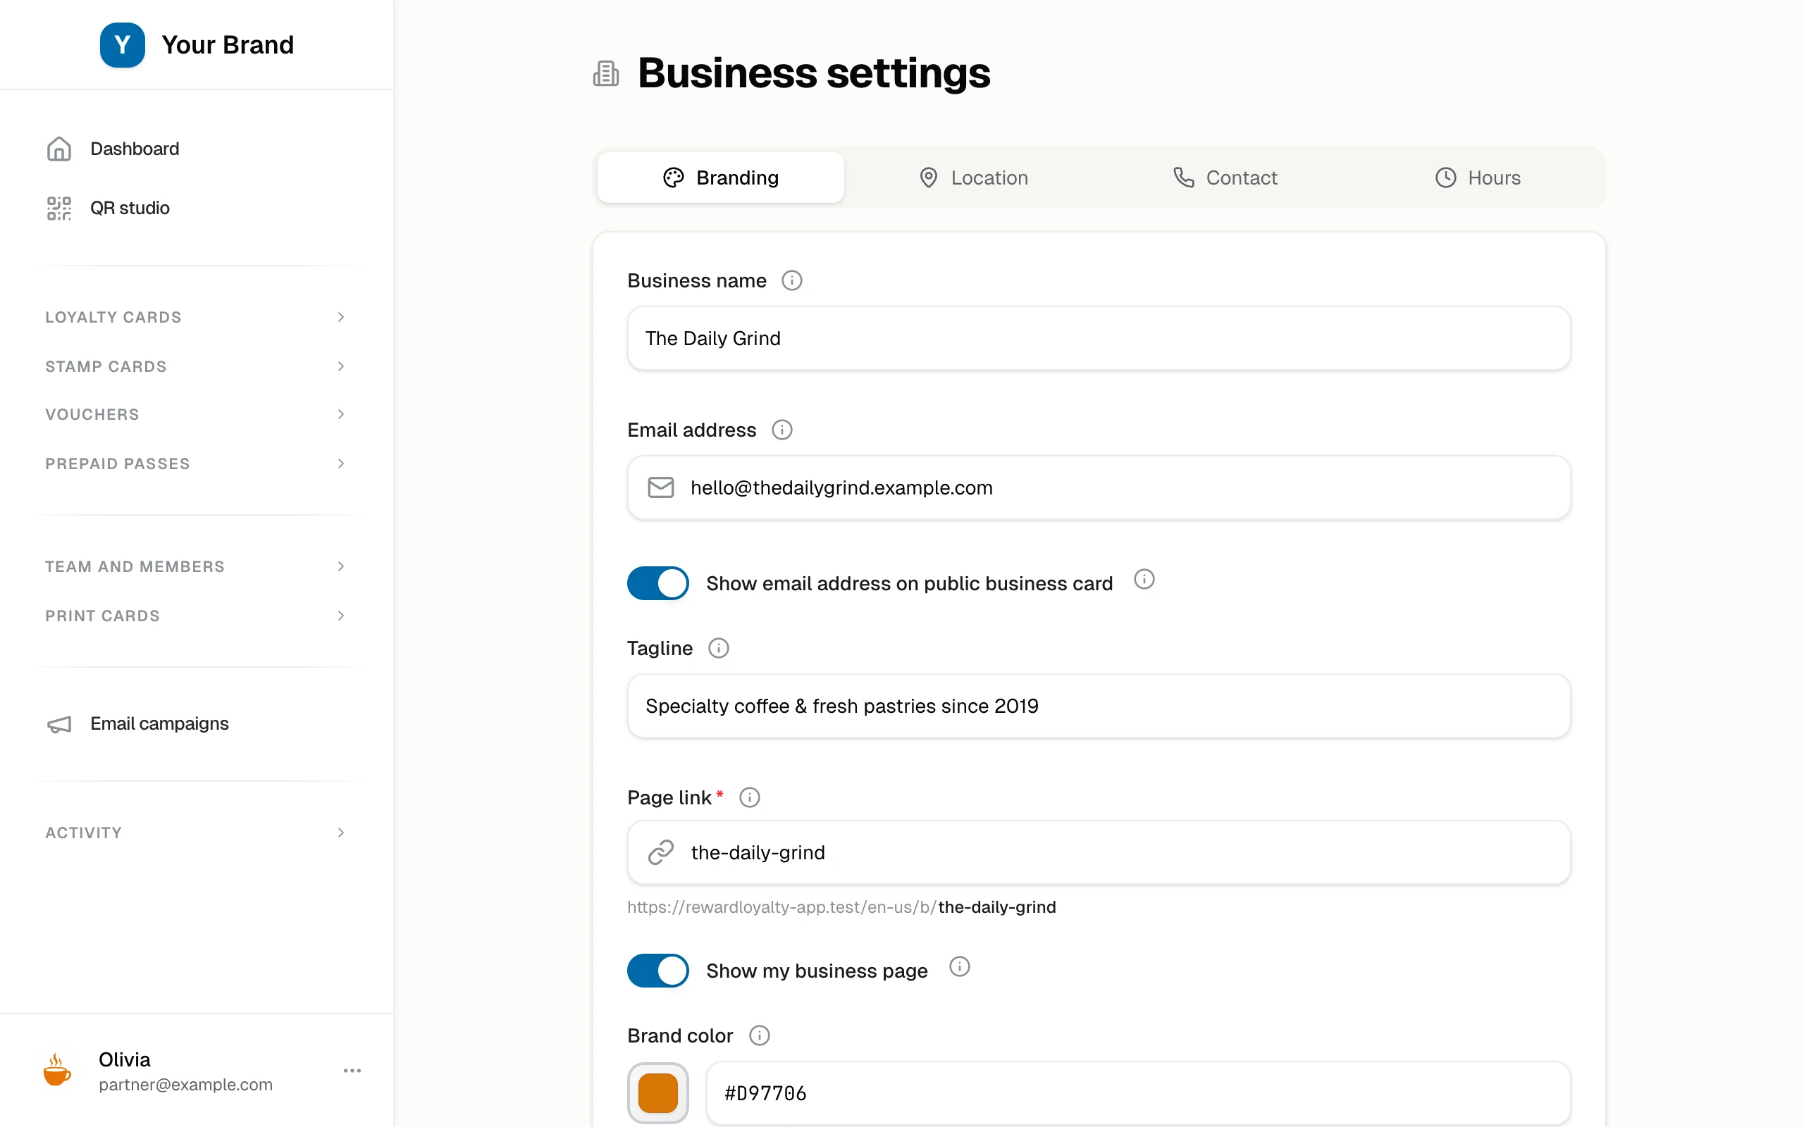This screenshot has height=1127, width=1804.
Task: Expand the Loyalty Cards section
Action: click(x=197, y=318)
